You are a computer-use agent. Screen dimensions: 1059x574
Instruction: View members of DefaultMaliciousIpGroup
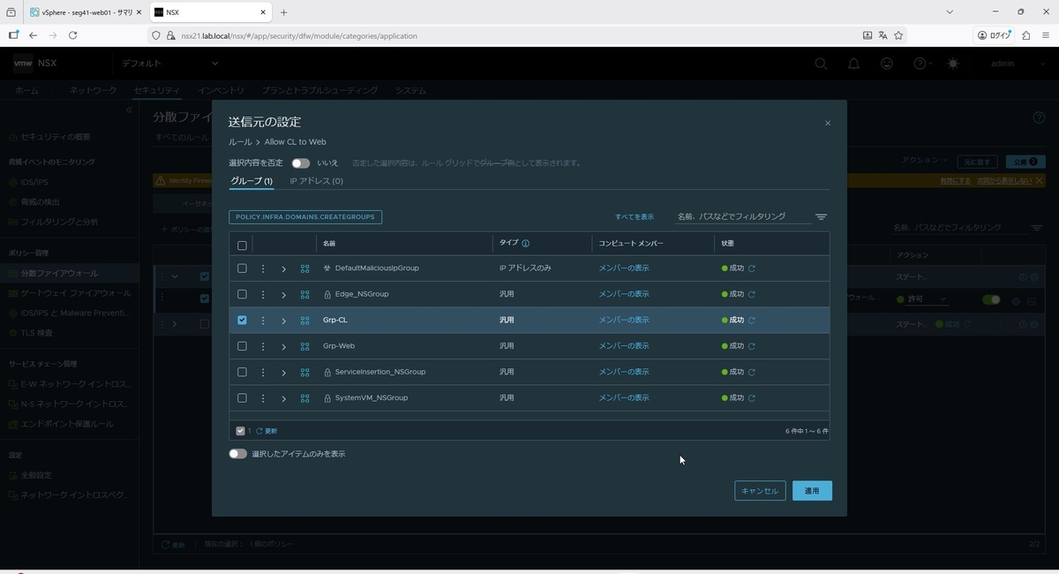pyautogui.click(x=624, y=268)
